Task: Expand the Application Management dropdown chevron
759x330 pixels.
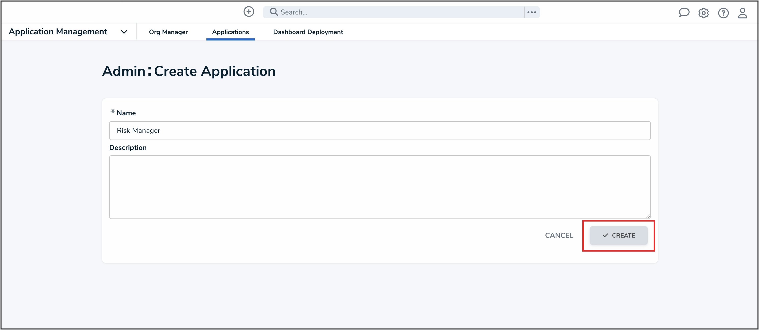Action: pyautogui.click(x=124, y=32)
